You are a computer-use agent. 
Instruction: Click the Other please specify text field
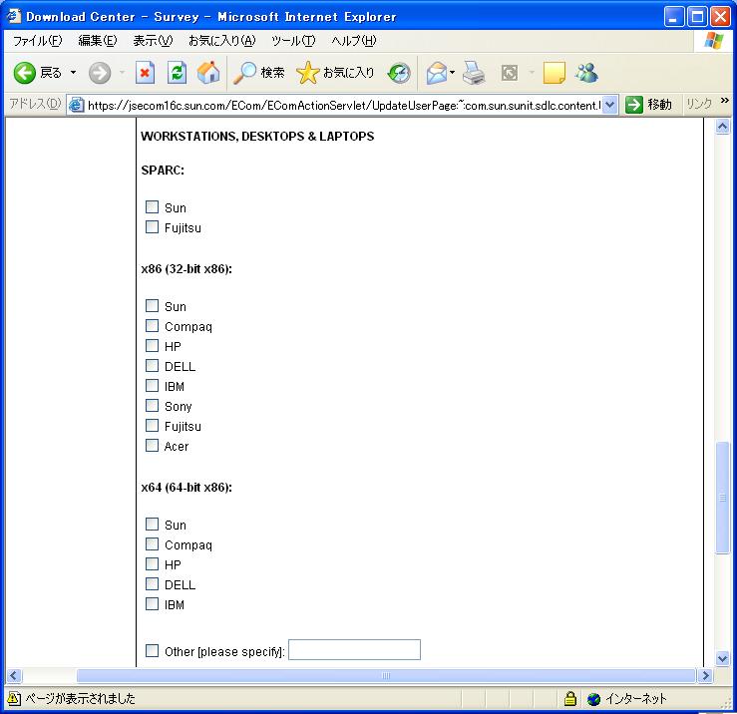click(x=354, y=649)
